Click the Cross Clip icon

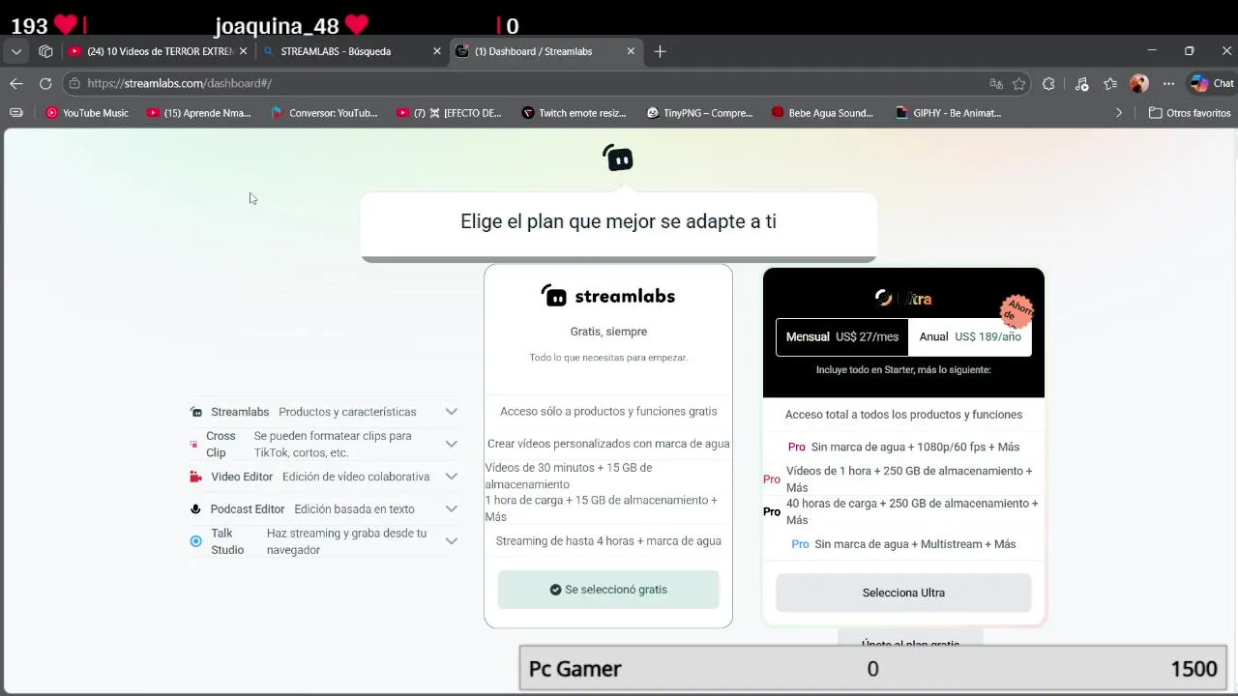tap(194, 445)
